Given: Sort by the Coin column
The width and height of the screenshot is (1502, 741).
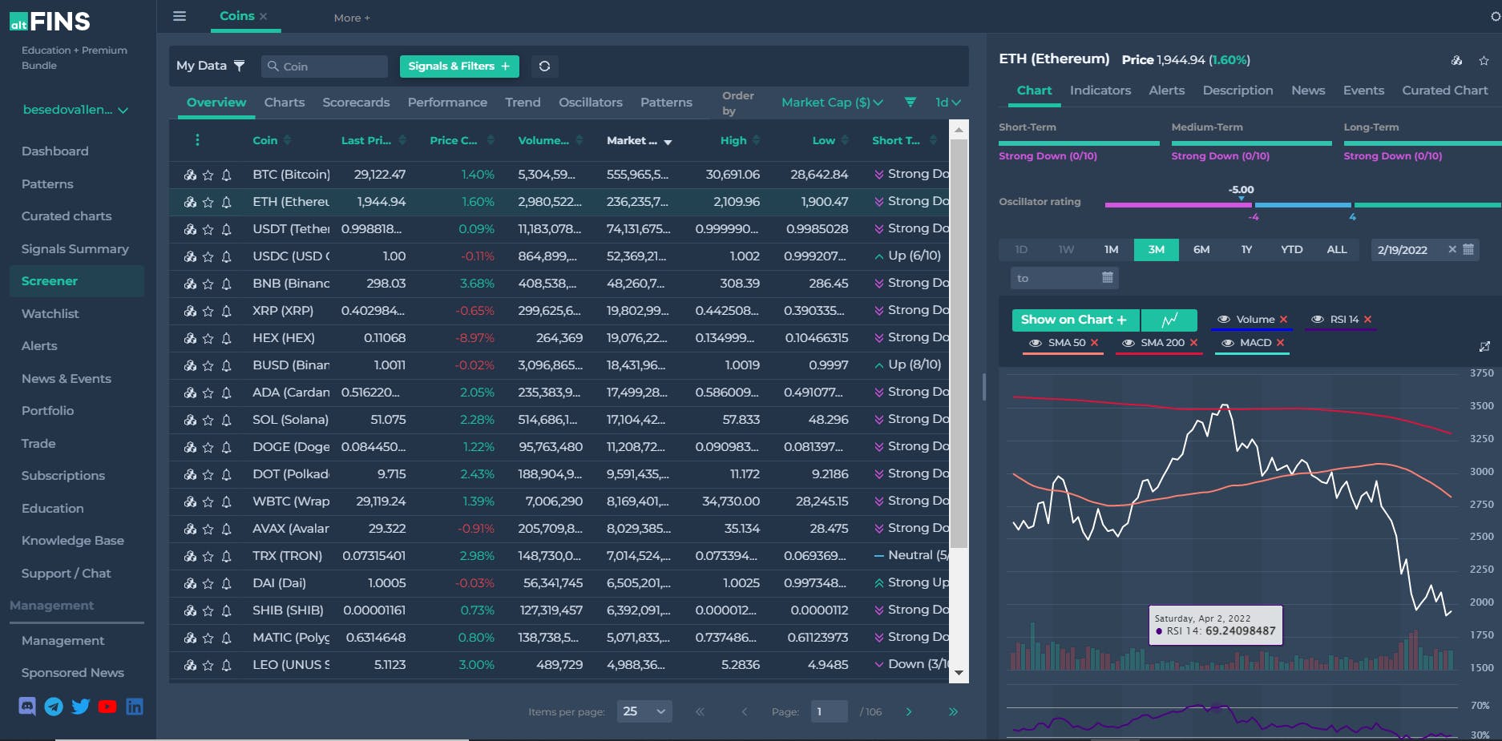Looking at the screenshot, I should click(x=272, y=140).
